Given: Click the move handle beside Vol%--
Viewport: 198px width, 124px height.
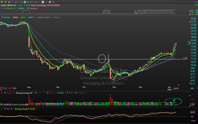Looking at the screenshot, I should (48, 93).
